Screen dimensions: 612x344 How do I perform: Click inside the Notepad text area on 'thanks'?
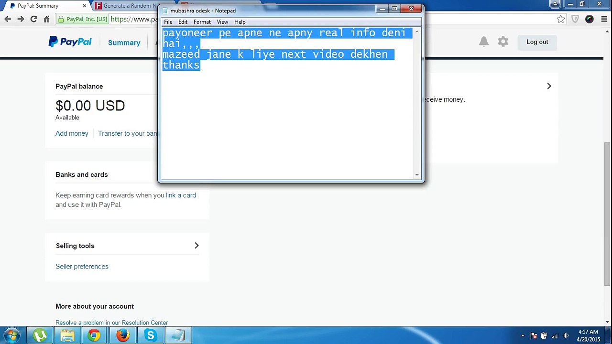pyautogui.click(x=181, y=65)
